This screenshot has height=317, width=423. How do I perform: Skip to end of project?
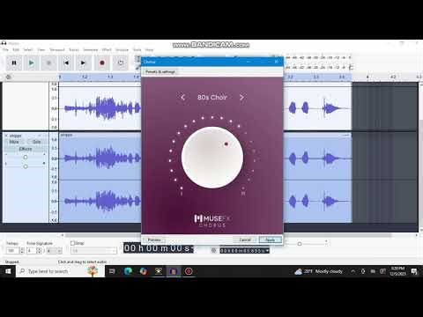[83, 63]
